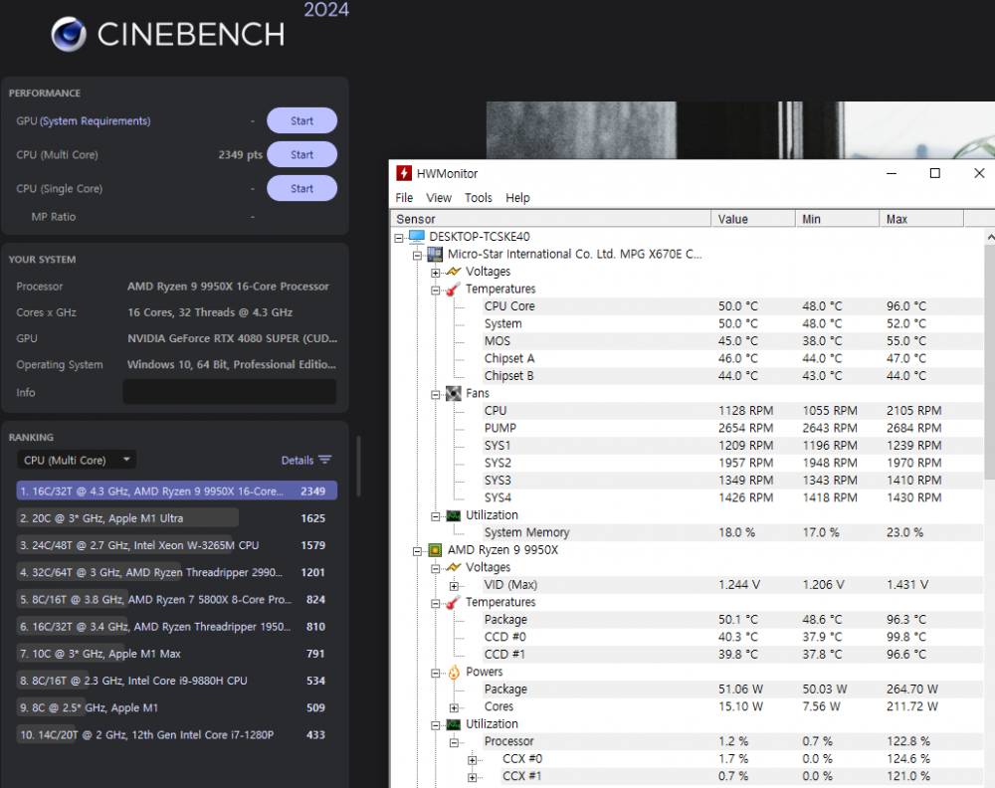This screenshot has height=788, width=995.
Task: Open the CPU (Multi Core) ranking dropdown
Action: (x=77, y=460)
